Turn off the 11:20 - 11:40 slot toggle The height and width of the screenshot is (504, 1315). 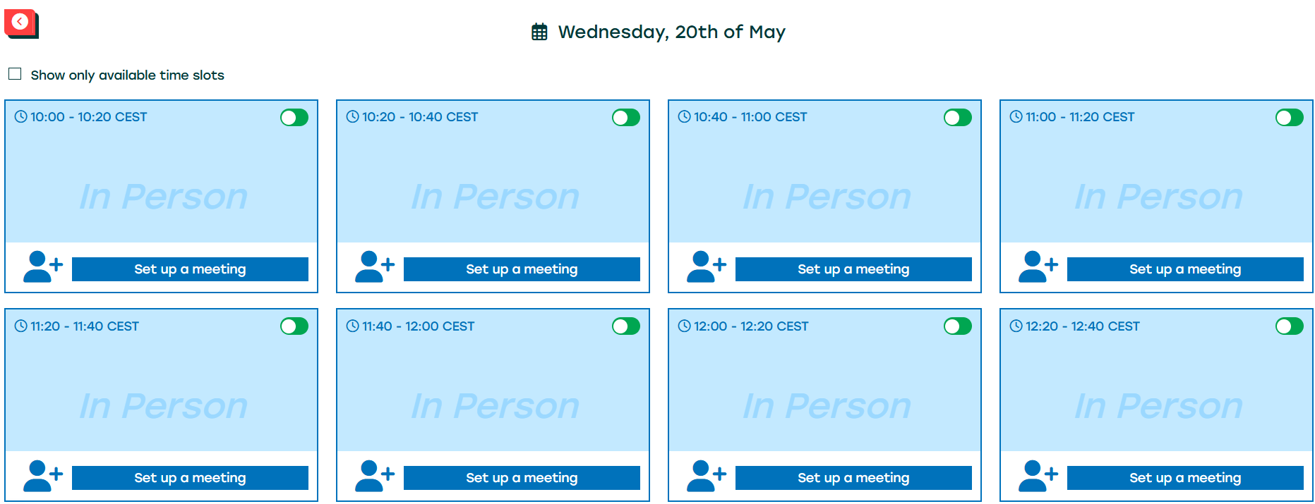[294, 326]
